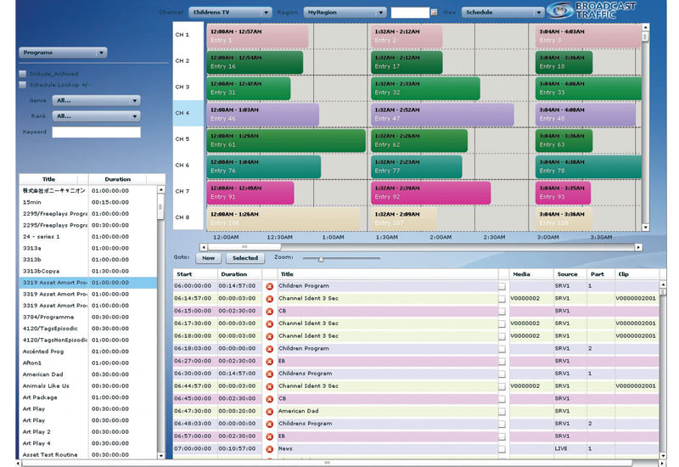Image resolution: width=679 pixels, height=467 pixels.
Task: Toggle the Schedule Lookup +/- checkbox
Action: (x=23, y=85)
